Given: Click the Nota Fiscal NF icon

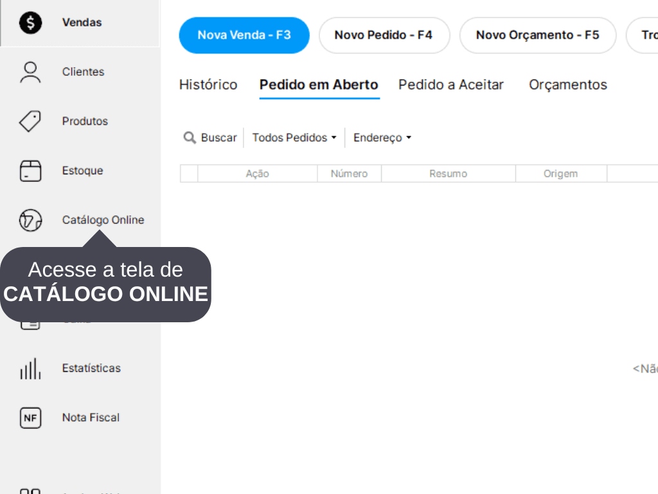Looking at the screenshot, I should coord(30,418).
